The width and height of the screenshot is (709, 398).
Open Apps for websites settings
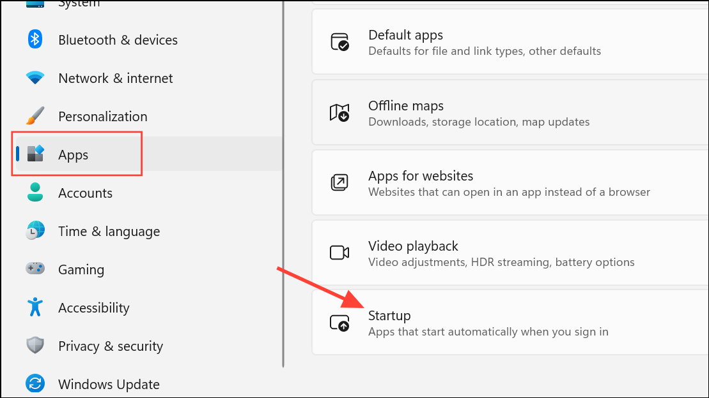(508, 182)
